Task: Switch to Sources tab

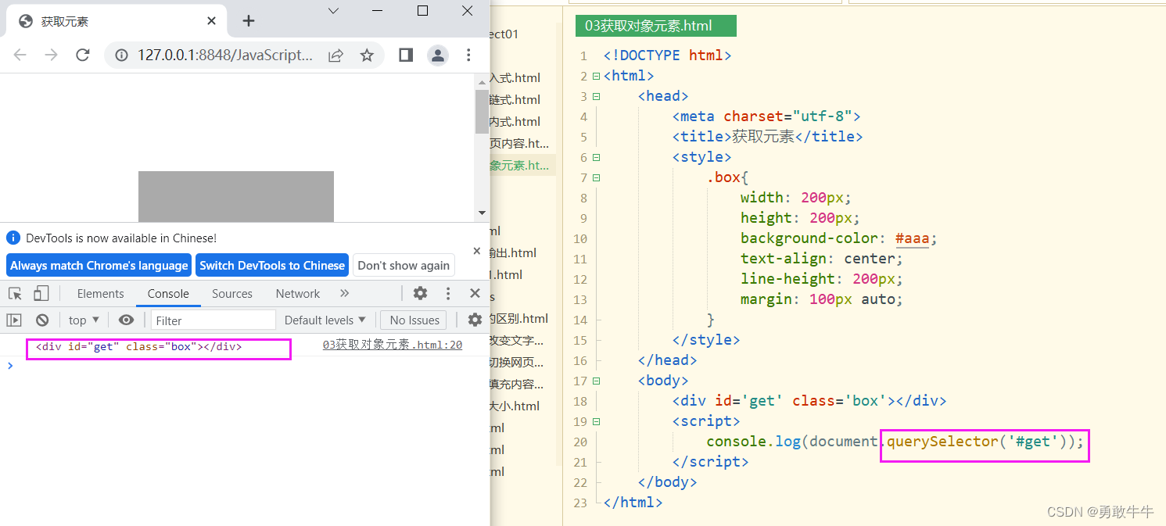Action: click(x=232, y=294)
